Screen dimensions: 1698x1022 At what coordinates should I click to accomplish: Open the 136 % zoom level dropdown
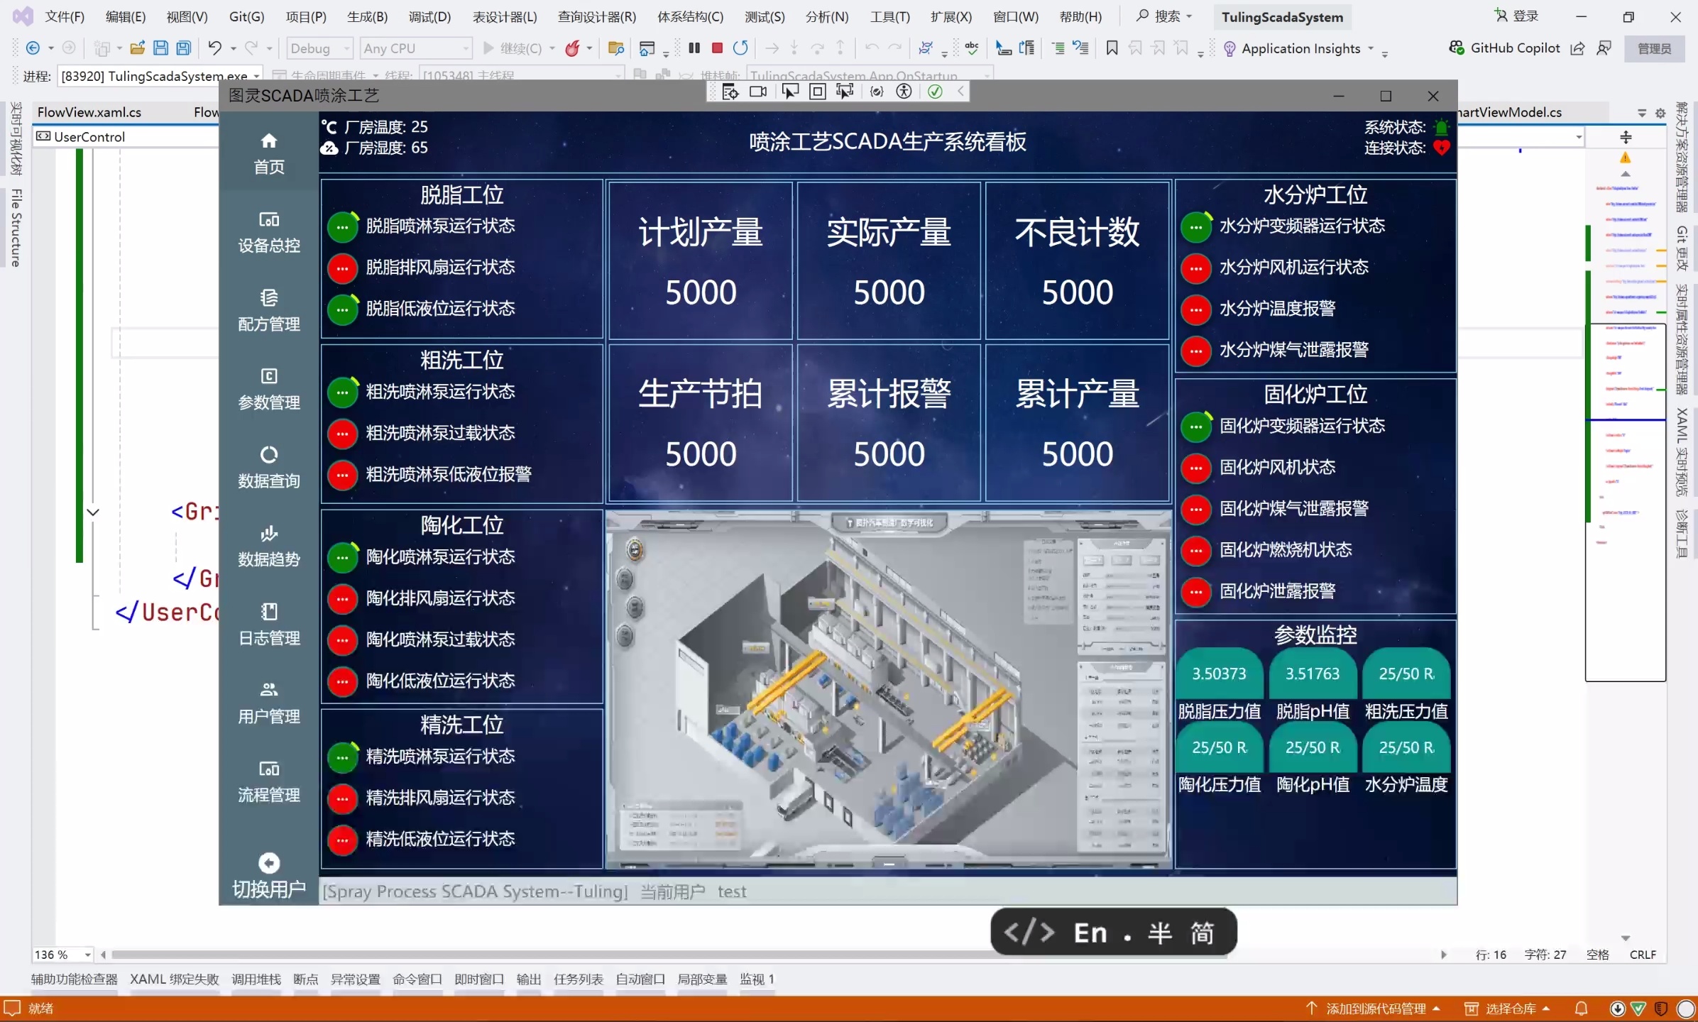pos(63,955)
